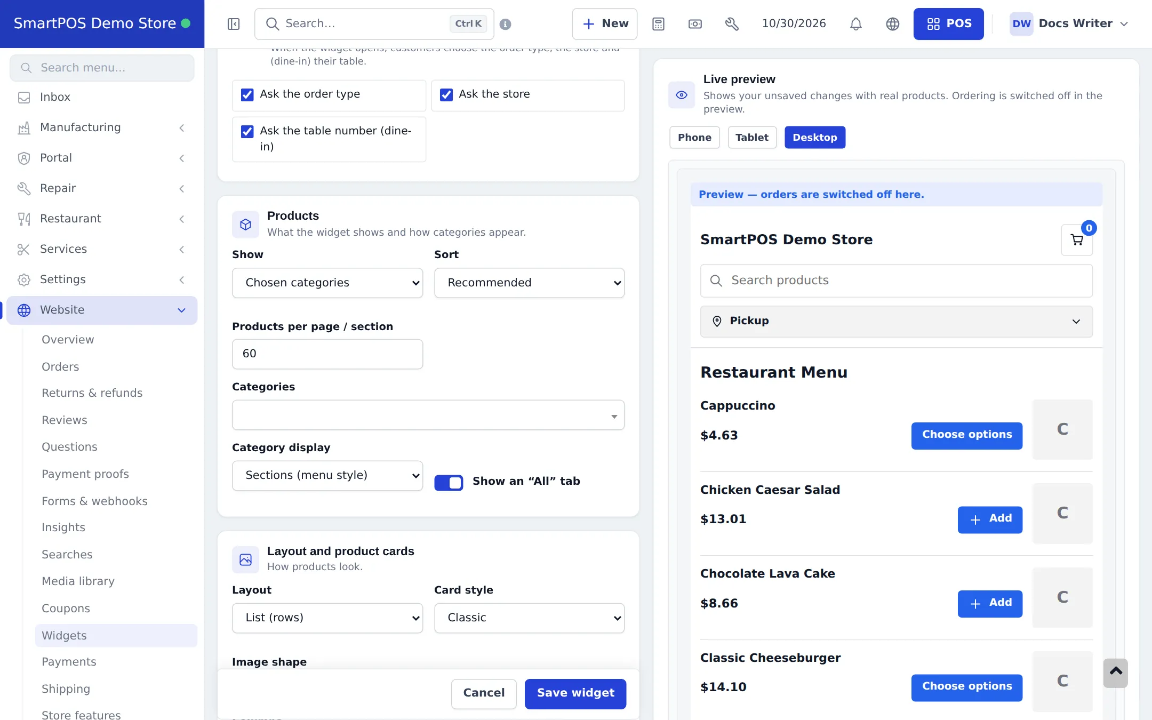Open the calculator icon in top bar
The height and width of the screenshot is (720, 1152).
pyautogui.click(x=658, y=24)
